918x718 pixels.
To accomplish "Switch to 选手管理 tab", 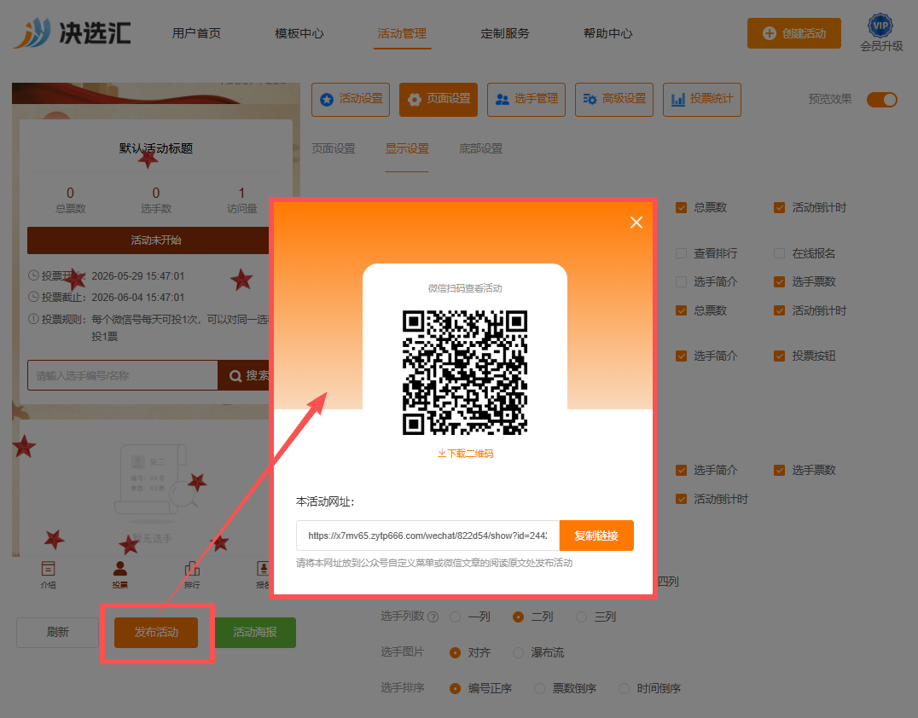I will coord(526,100).
